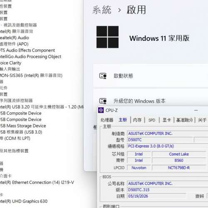Select the 序列匯流排控制器 category

pos(16,101)
